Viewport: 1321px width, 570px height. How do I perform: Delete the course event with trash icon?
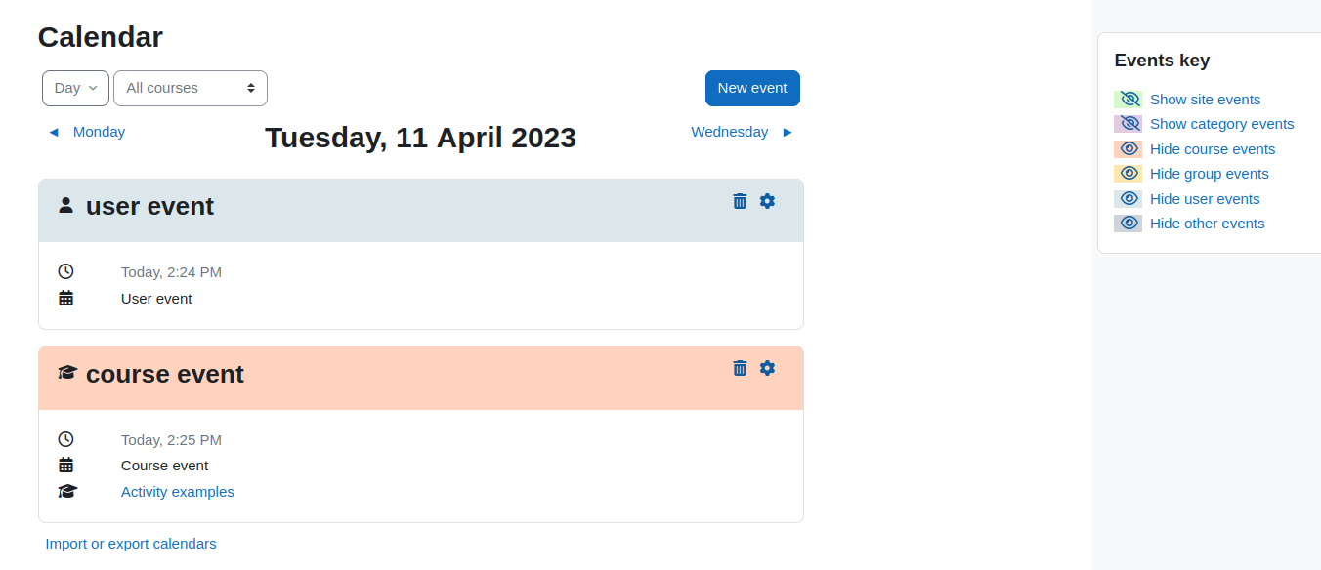[740, 368]
